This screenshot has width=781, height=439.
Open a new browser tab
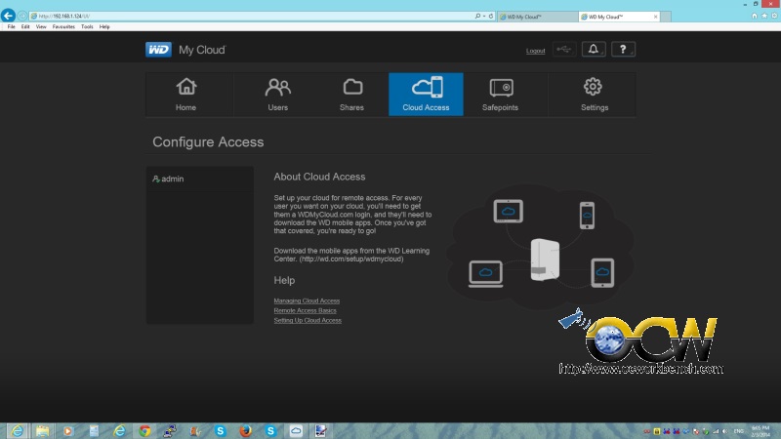[x=667, y=17]
